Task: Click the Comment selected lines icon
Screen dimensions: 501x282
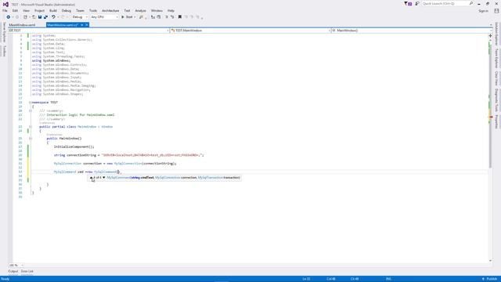Action: [x=153, y=17]
